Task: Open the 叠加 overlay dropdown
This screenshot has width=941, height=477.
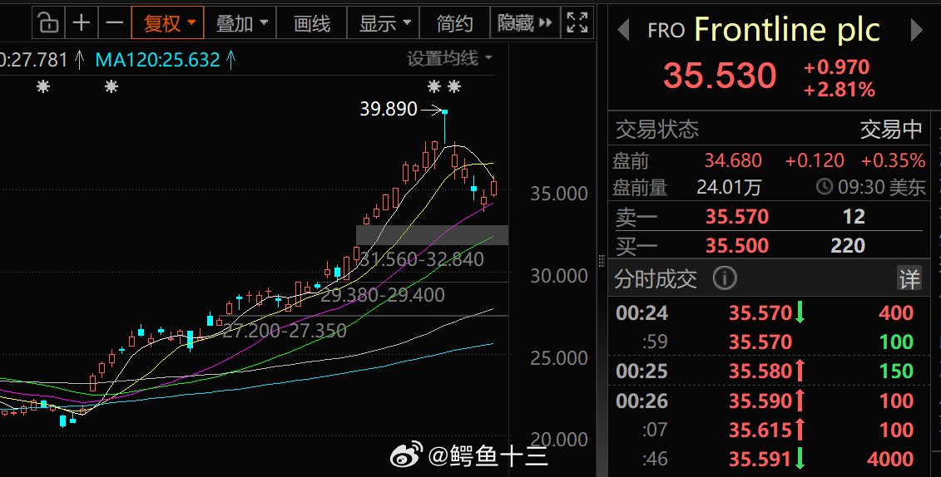Action: point(240,23)
